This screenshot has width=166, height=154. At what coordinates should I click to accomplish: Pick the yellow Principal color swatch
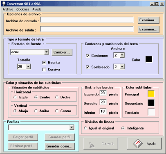point(151,94)
